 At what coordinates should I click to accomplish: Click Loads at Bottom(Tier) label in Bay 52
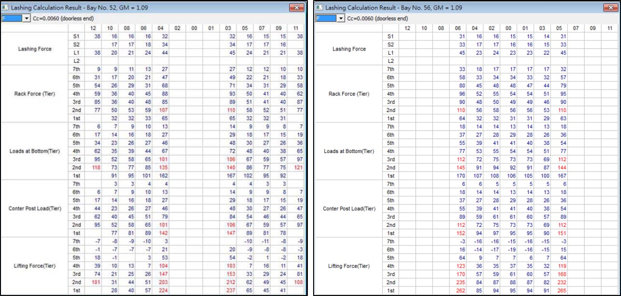tap(35, 151)
